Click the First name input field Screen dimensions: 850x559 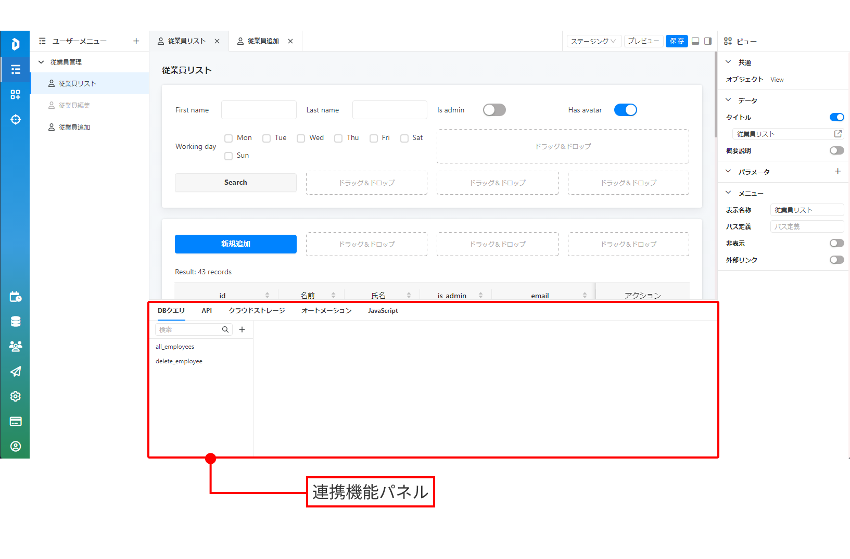point(259,110)
